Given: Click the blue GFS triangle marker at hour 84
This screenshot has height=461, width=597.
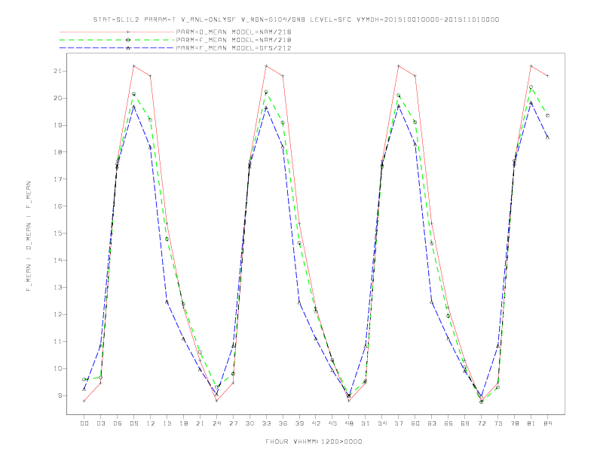Looking at the screenshot, I should tap(547, 137).
